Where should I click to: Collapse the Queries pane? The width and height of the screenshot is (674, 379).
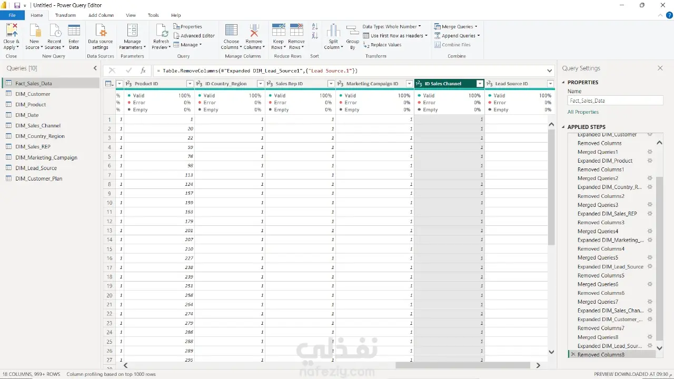[95, 68]
